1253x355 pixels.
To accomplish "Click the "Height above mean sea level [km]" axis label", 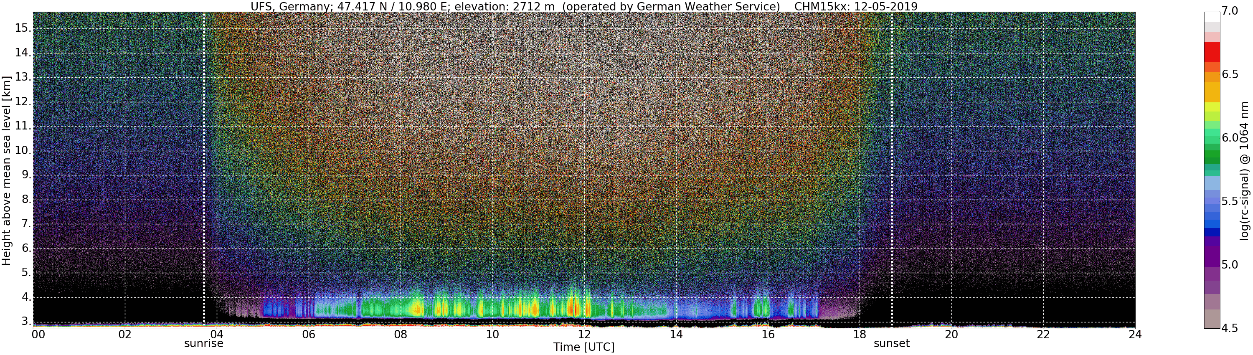I will 6,170.
